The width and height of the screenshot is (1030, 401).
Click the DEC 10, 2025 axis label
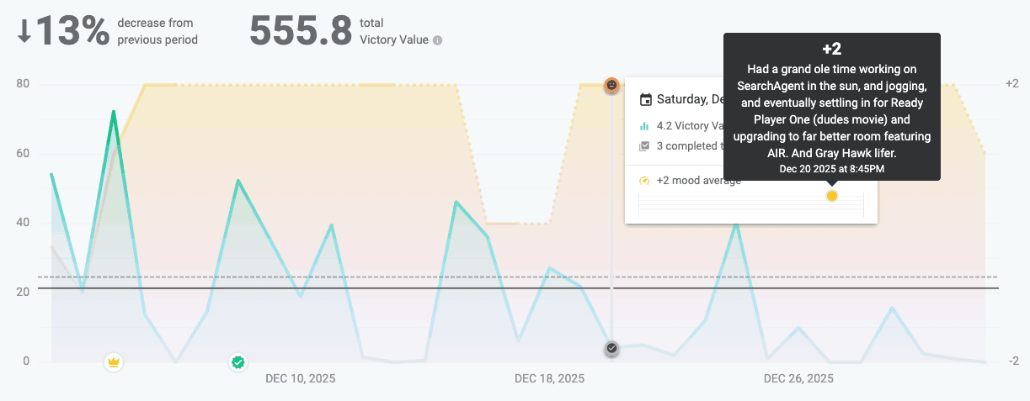300,378
